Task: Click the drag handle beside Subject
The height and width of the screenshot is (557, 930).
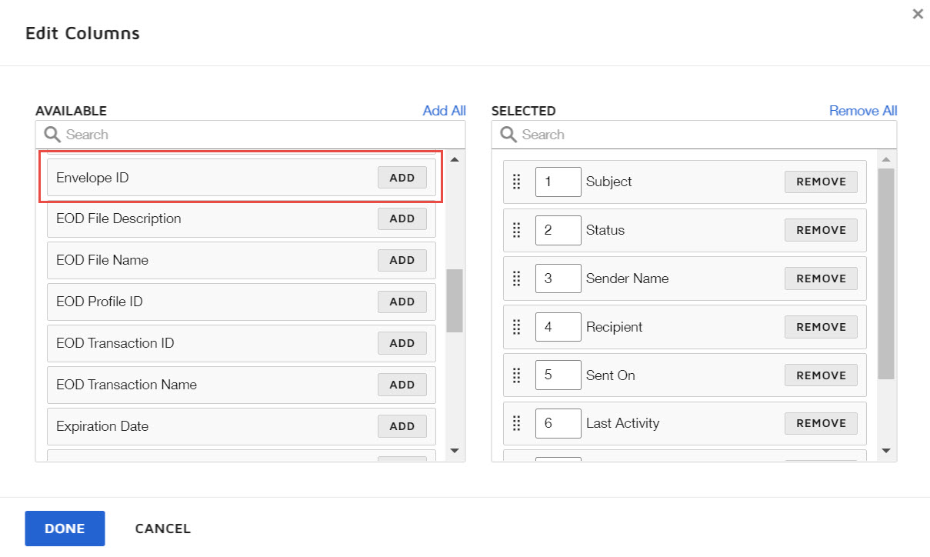Action: [x=517, y=182]
